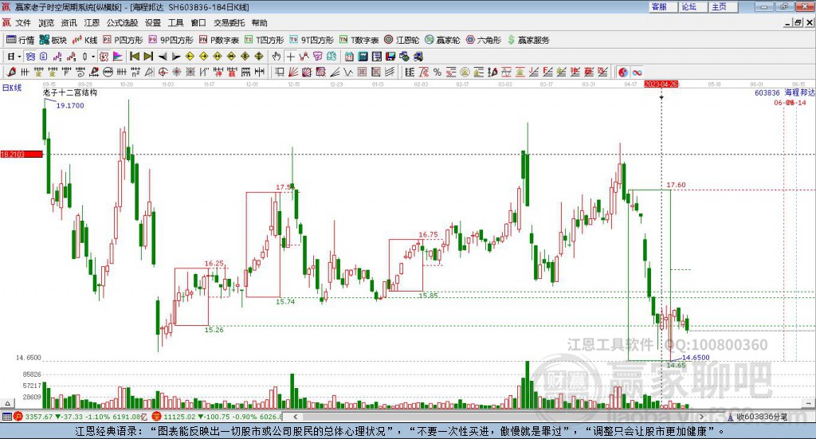This screenshot has width=816, height=439.
Task: Click the 日K线 label
Action: pyautogui.click(x=12, y=88)
